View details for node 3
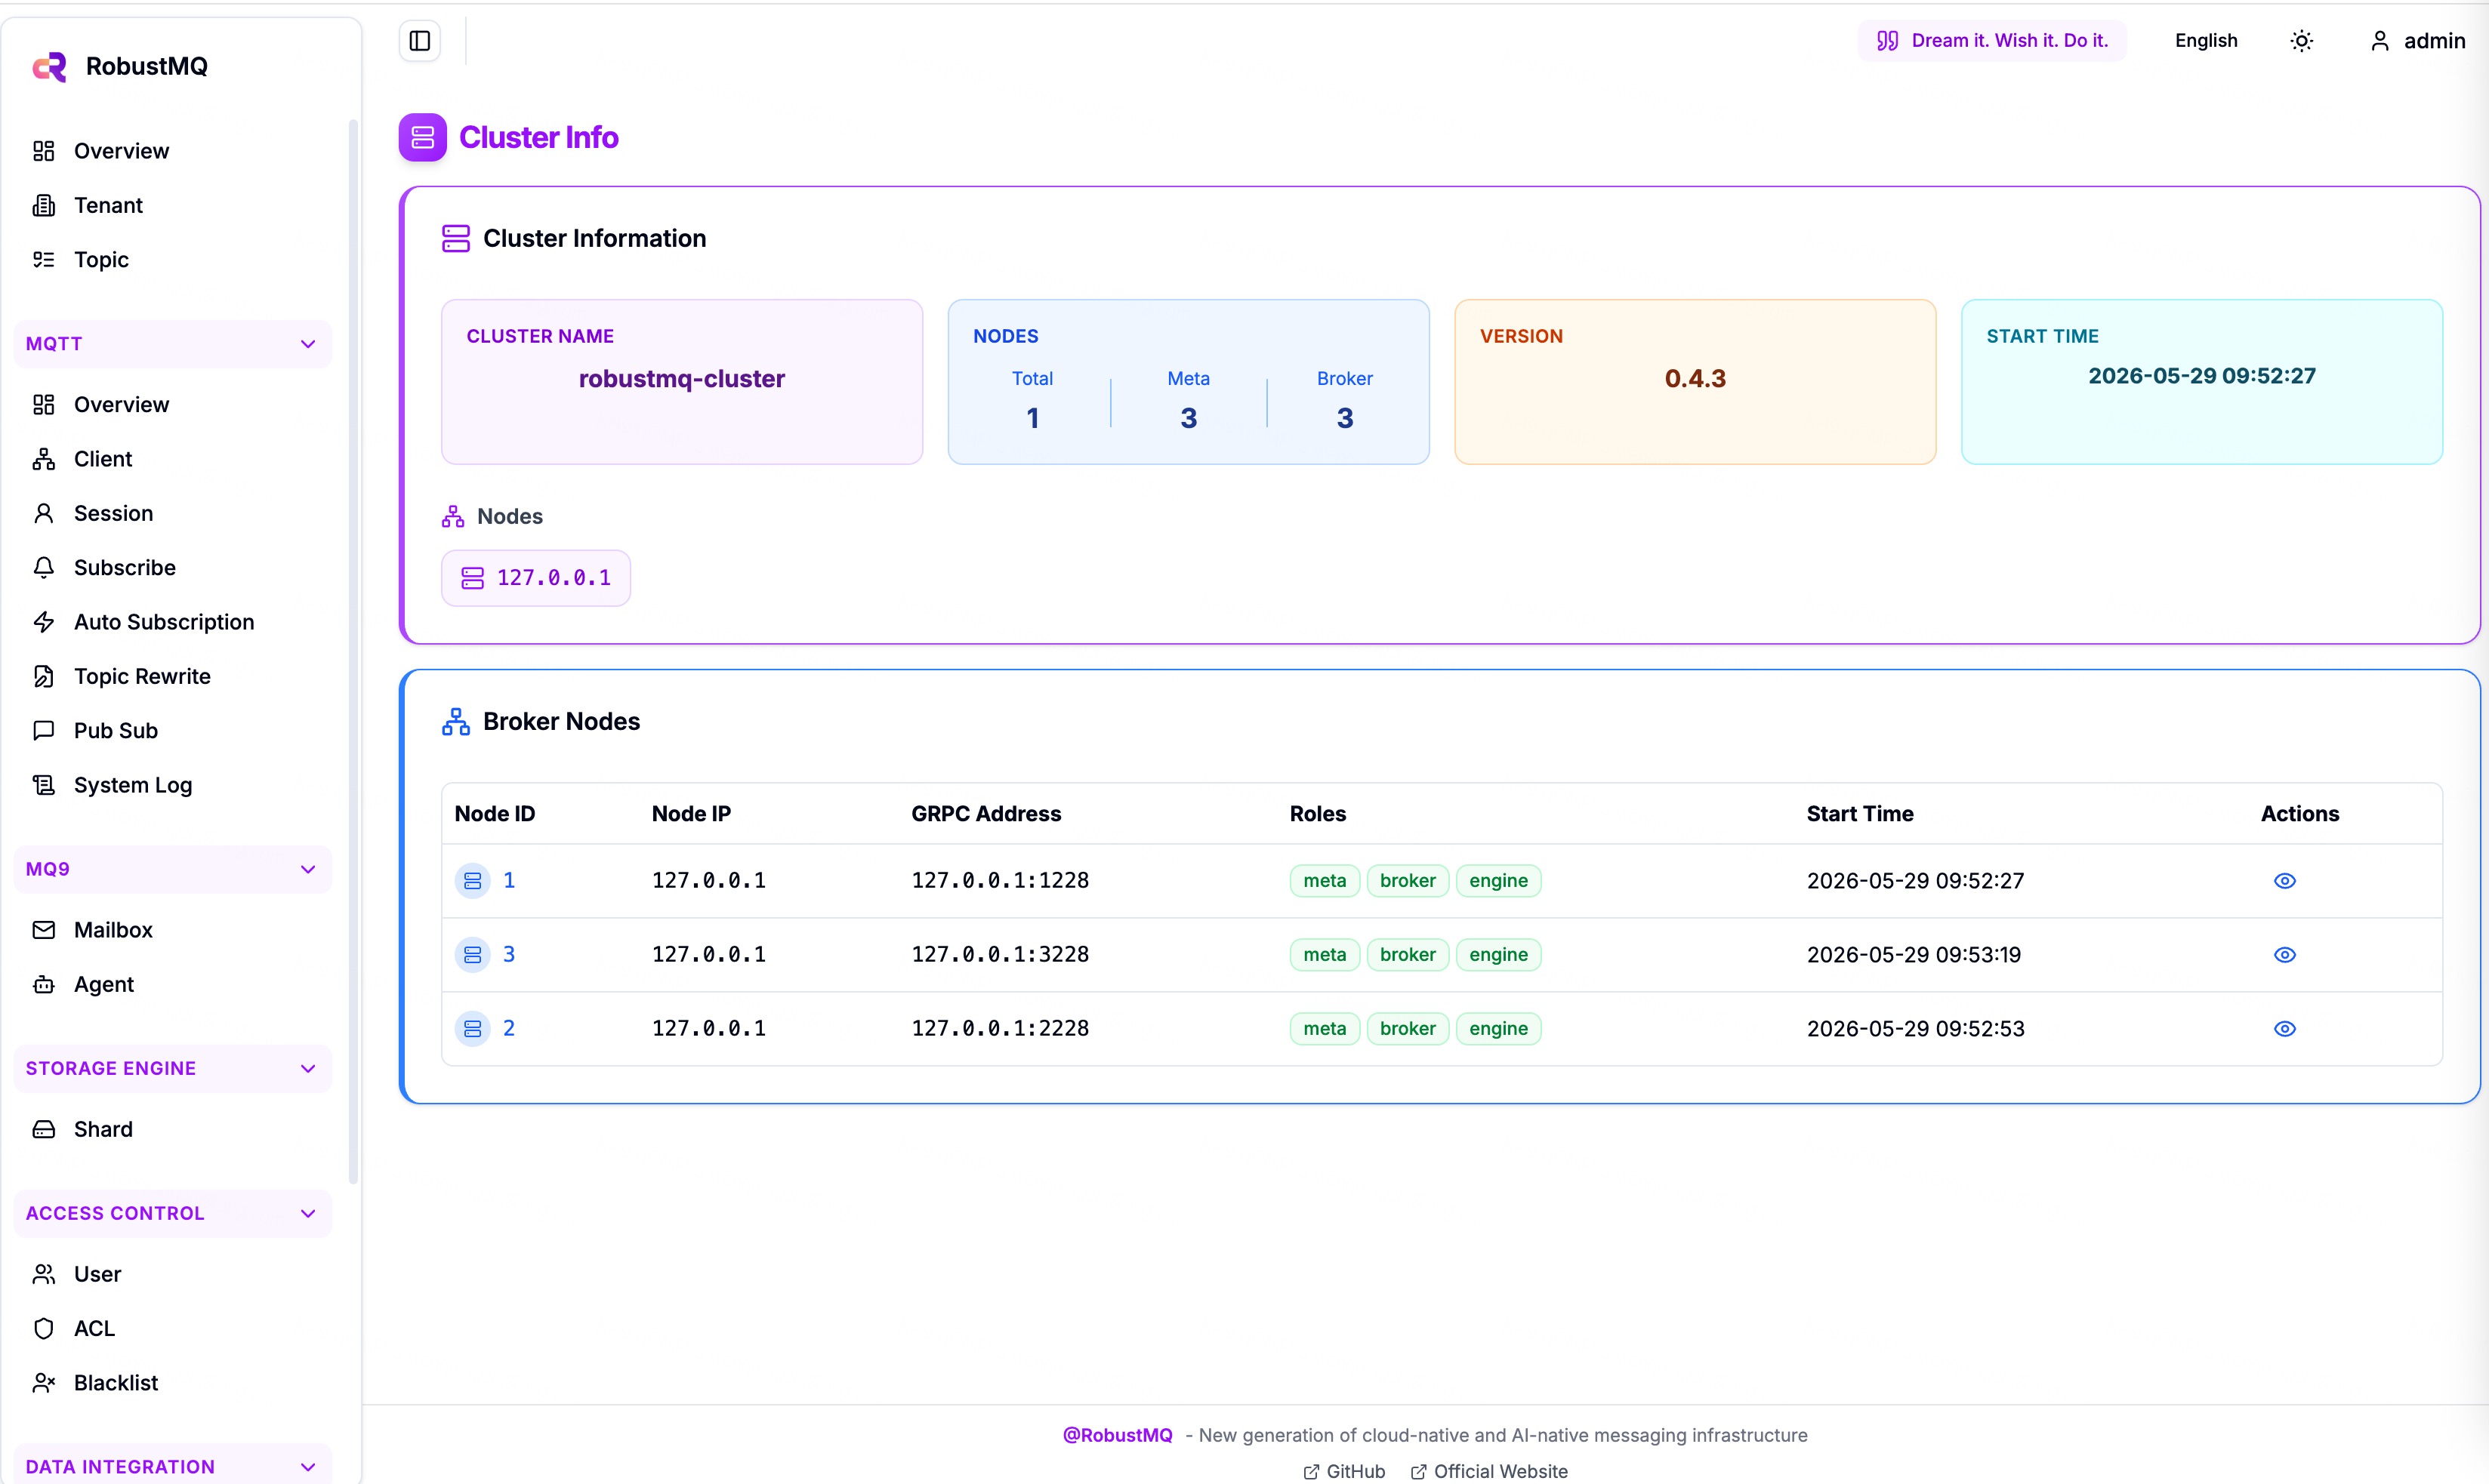Screen dimensions: 2489x1484 pyautogui.click(x=2285, y=955)
